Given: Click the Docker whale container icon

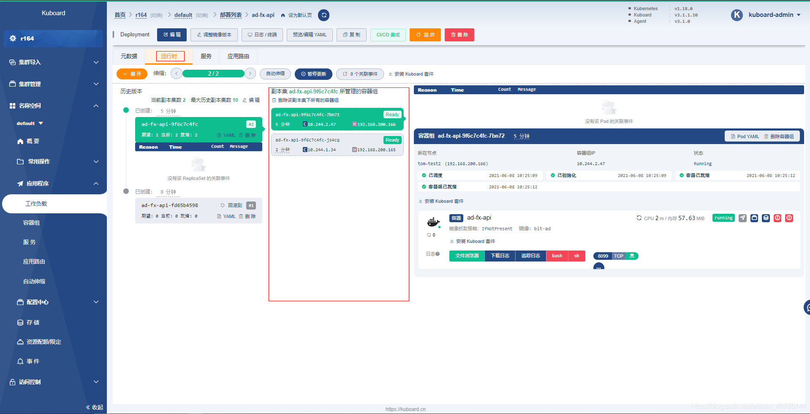Looking at the screenshot, I should (433, 222).
